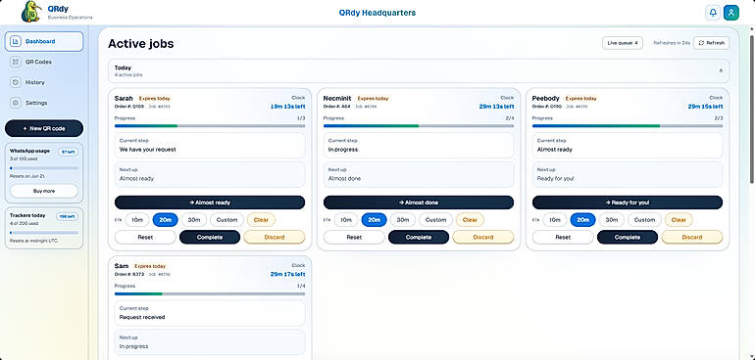Set Sarah's ETA to 30m
Viewport: 755px width, 360px height.
click(x=194, y=220)
